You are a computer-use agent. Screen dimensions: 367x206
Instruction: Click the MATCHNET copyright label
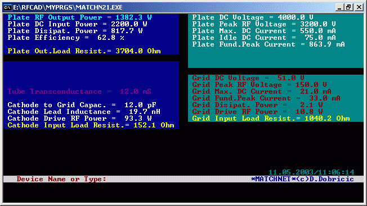click(x=302, y=179)
